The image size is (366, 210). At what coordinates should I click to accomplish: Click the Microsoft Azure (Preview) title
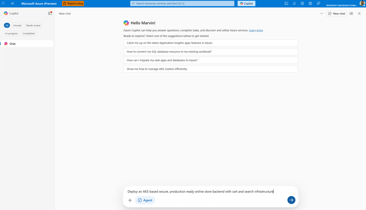tap(39, 4)
